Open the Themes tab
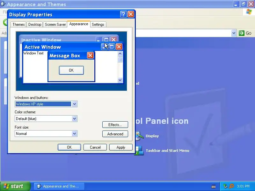The width and height of the screenshot is (255, 191). click(18, 25)
